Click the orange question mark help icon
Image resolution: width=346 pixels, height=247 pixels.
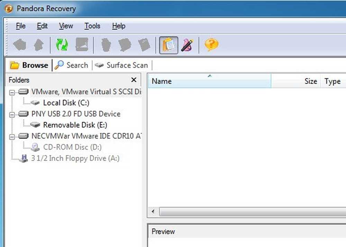pos(211,45)
